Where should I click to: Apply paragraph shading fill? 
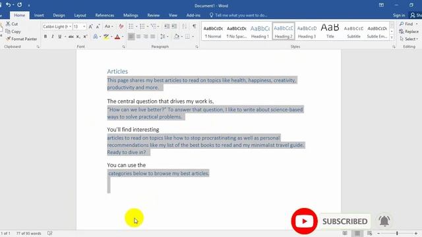pyautogui.click(x=177, y=37)
